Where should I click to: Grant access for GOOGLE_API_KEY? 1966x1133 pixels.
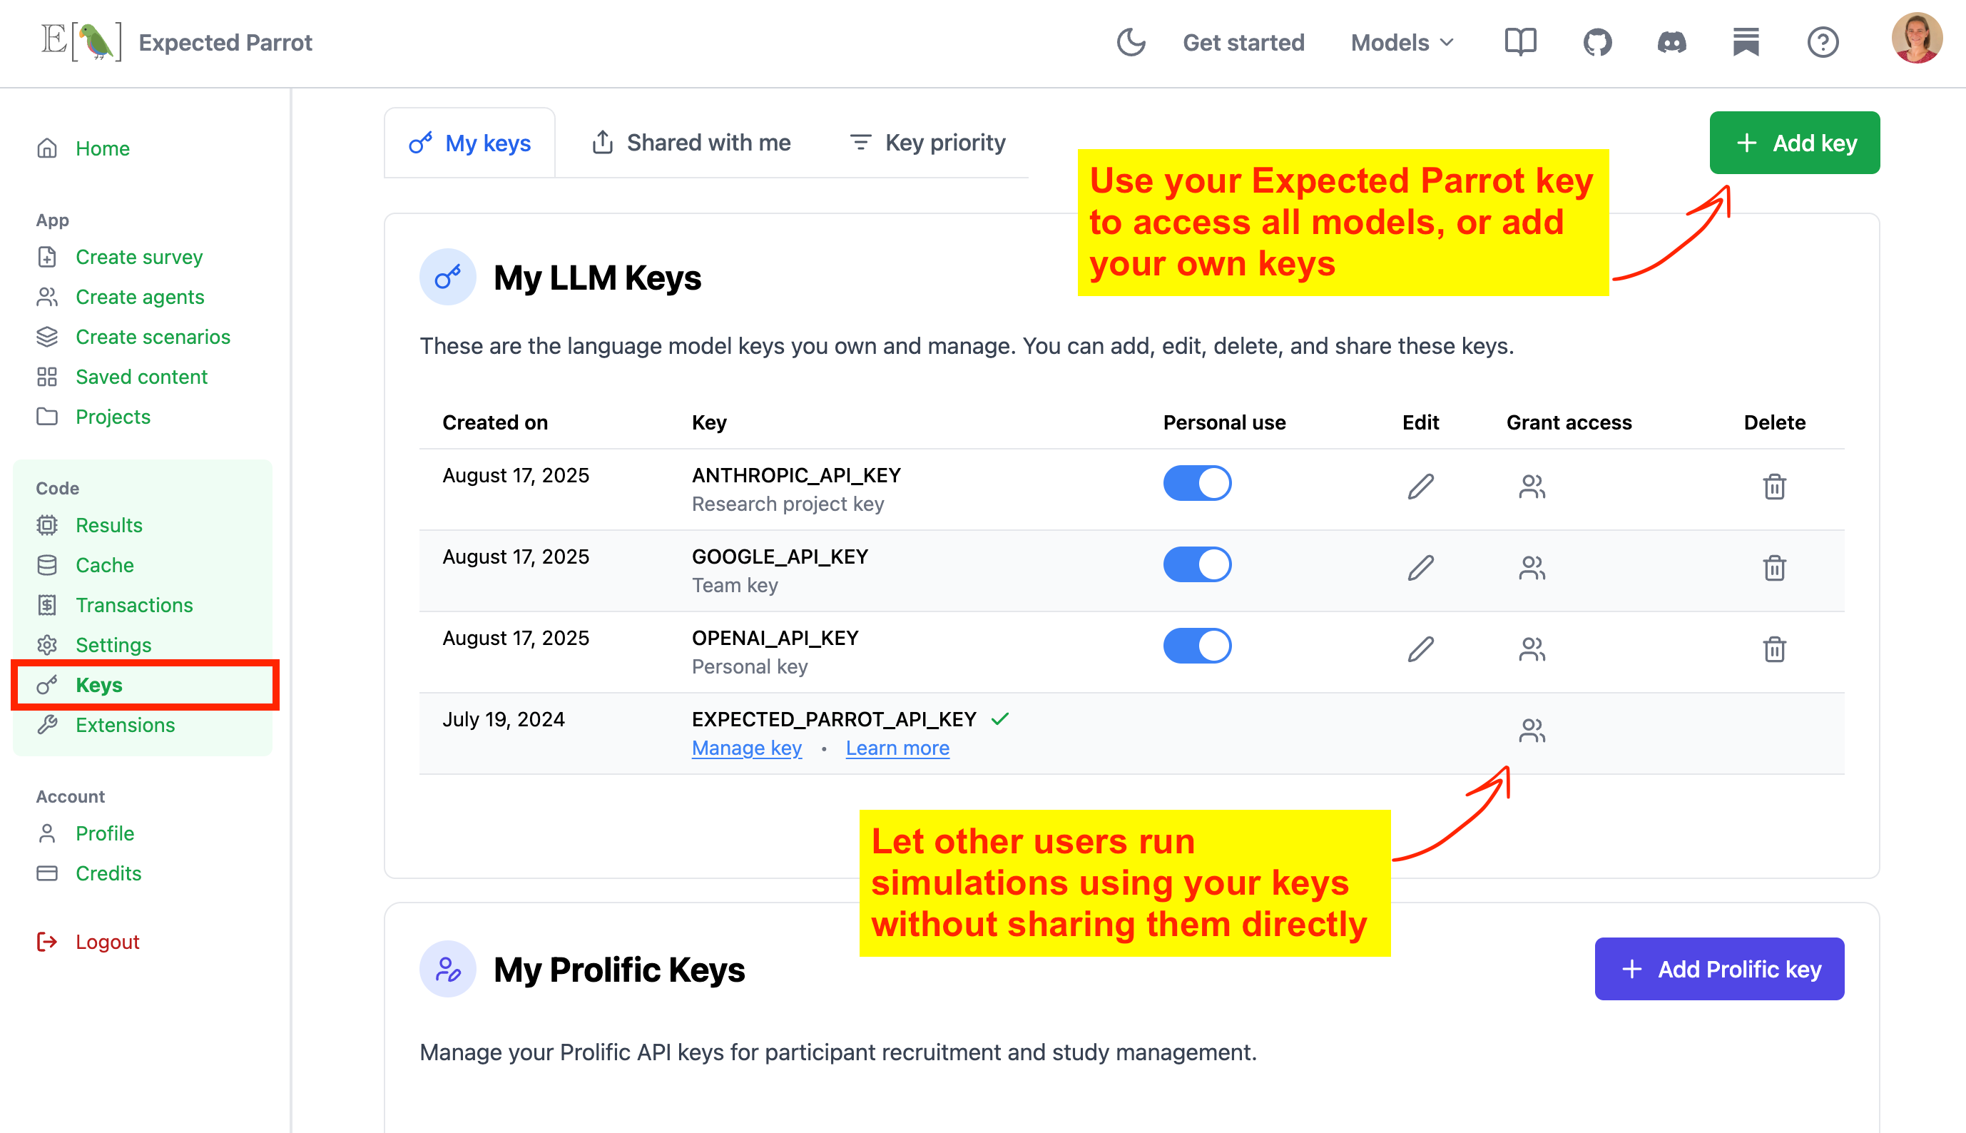coord(1531,567)
